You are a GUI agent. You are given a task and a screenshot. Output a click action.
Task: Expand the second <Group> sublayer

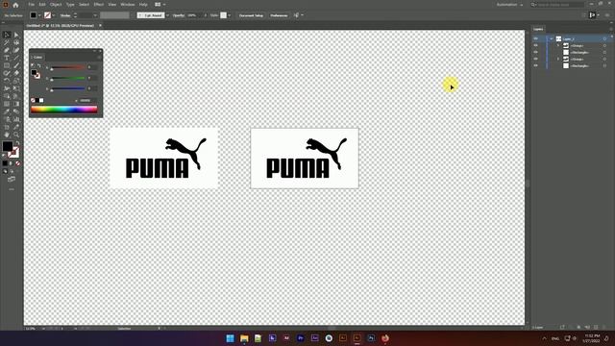pyautogui.click(x=558, y=59)
